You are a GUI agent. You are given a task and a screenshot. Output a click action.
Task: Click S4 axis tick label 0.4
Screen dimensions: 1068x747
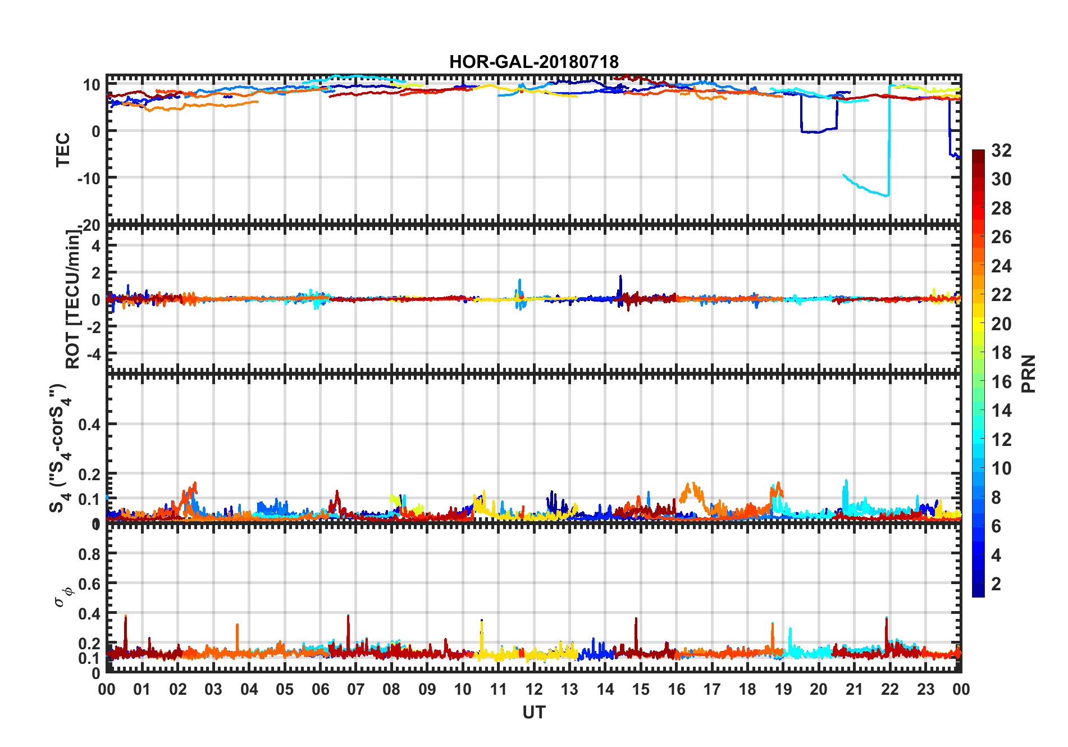89,425
